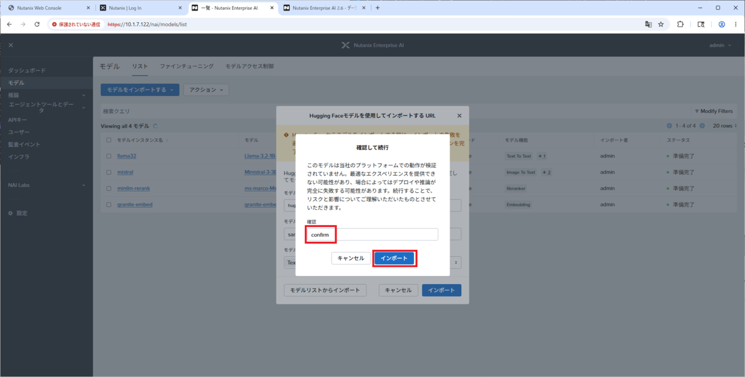Image resolution: width=745 pixels, height=377 pixels.
Task: Go forward in browser history
Action: tap(23, 24)
